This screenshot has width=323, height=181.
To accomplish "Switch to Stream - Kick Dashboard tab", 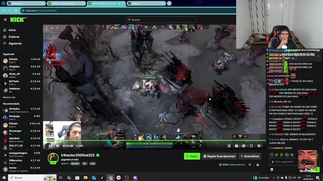I will [66, 4].
